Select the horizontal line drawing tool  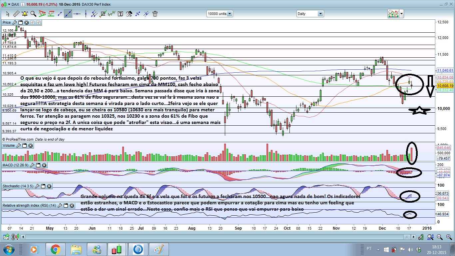77,14
